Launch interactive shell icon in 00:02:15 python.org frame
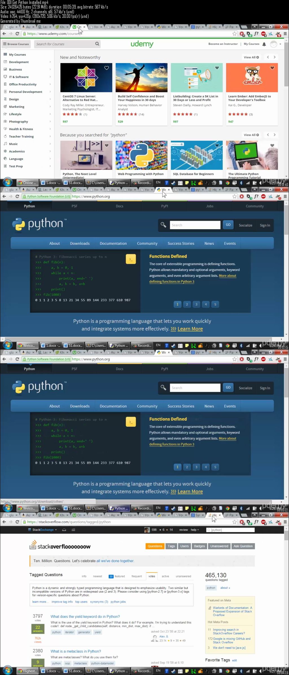 (x=131, y=259)
